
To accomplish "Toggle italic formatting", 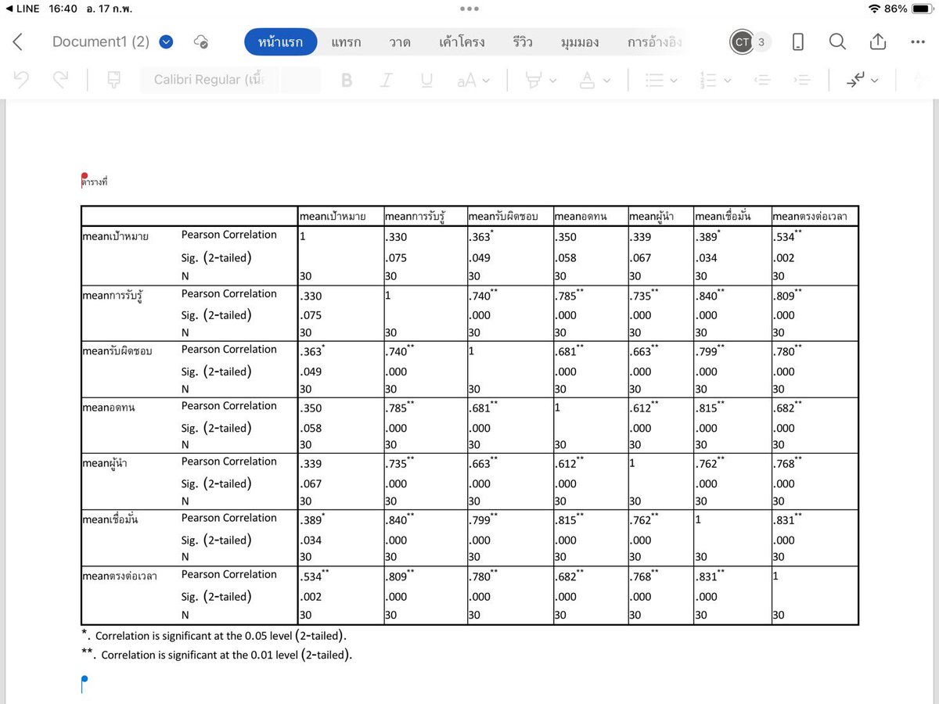I will [x=386, y=80].
